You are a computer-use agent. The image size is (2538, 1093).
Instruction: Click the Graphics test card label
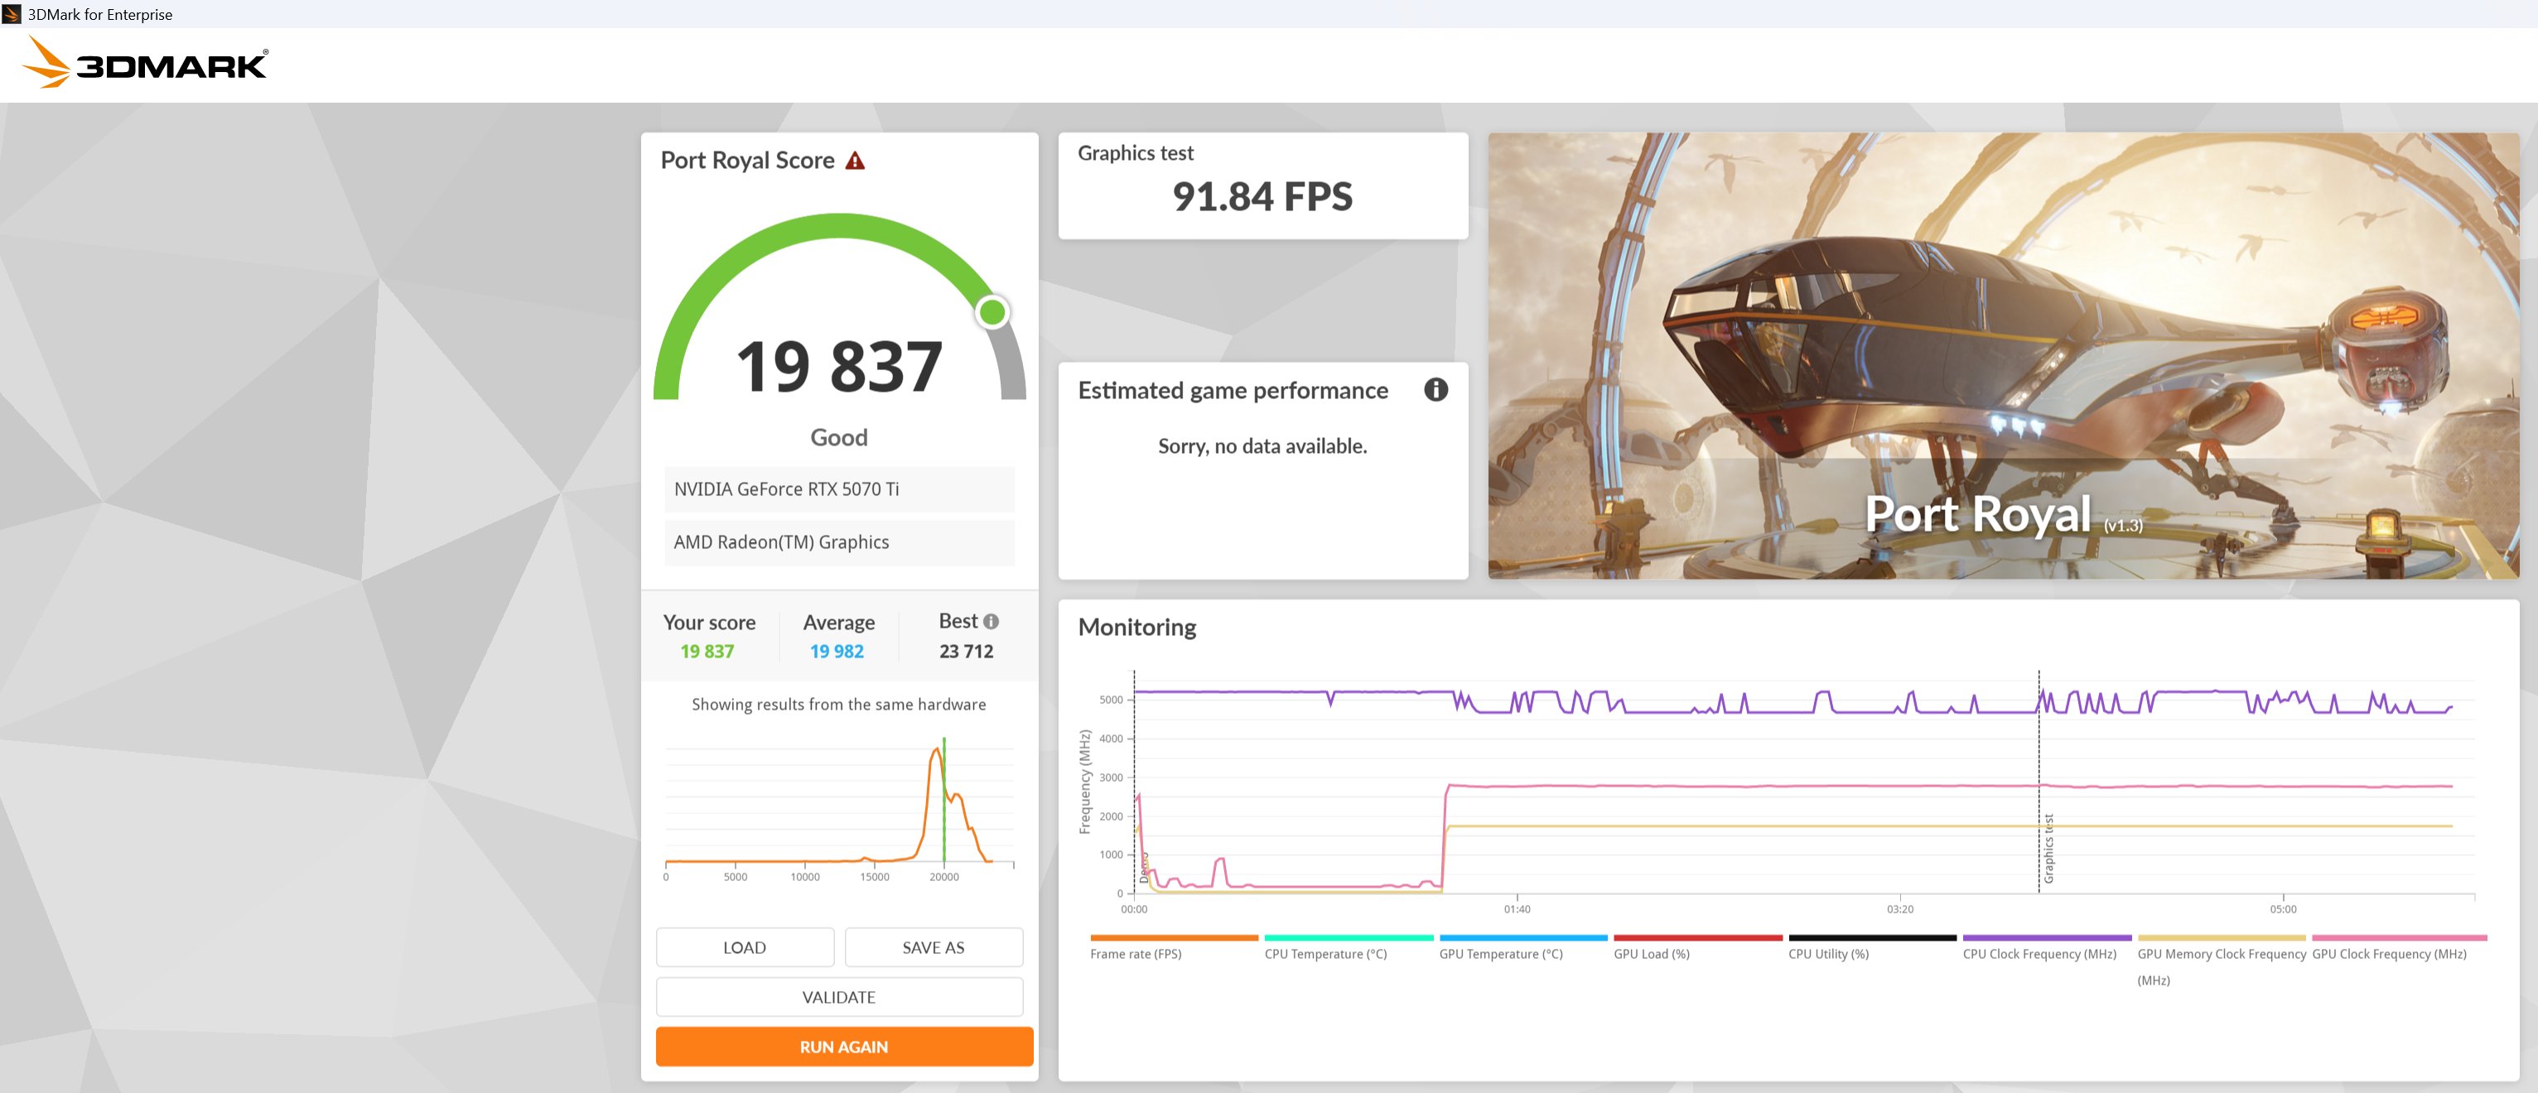tap(1135, 154)
